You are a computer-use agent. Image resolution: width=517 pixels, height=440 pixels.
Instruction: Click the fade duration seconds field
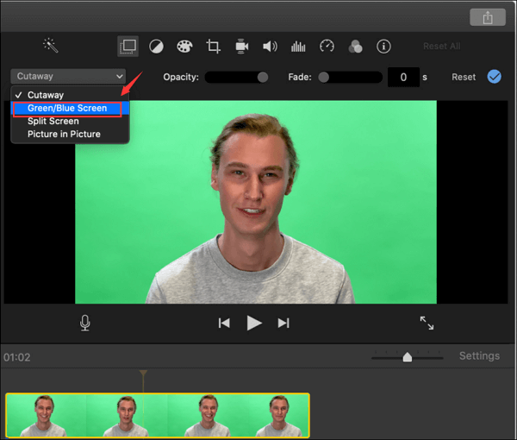point(403,78)
